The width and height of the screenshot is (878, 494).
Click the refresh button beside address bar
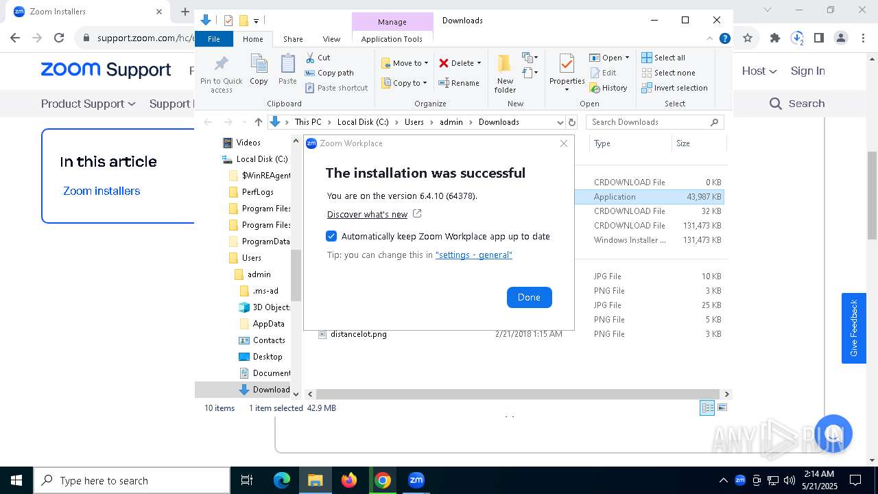572,122
